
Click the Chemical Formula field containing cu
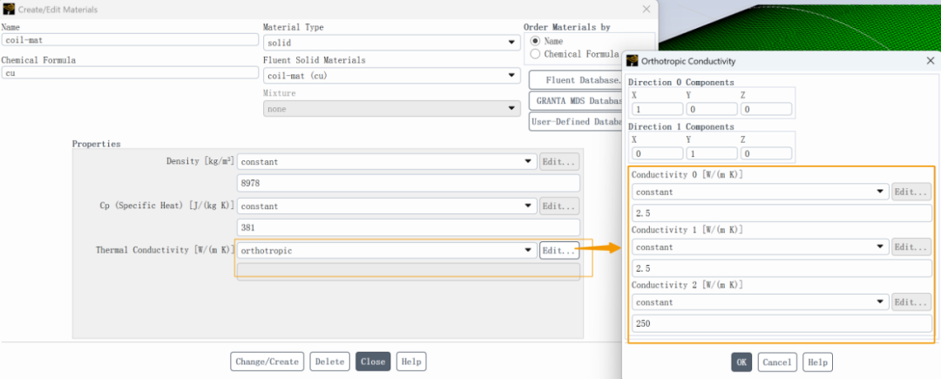click(130, 72)
